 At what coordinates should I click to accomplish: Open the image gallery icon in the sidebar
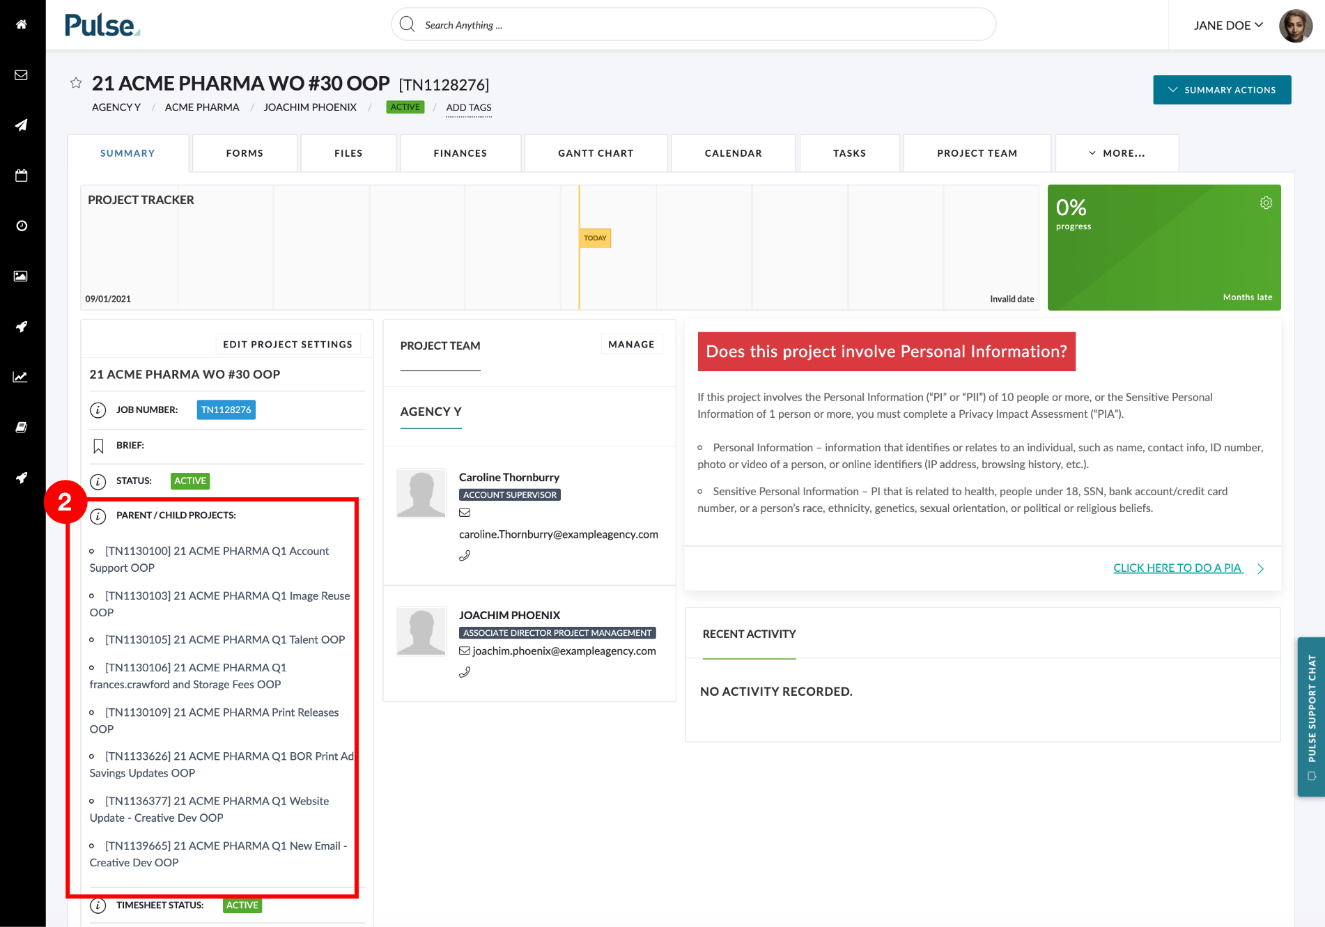coord(22,276)
